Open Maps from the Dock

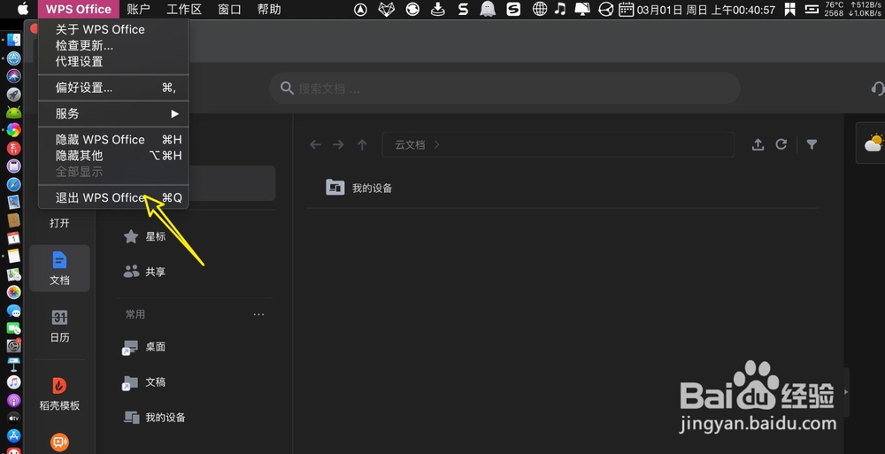click(x=13, y=274)
